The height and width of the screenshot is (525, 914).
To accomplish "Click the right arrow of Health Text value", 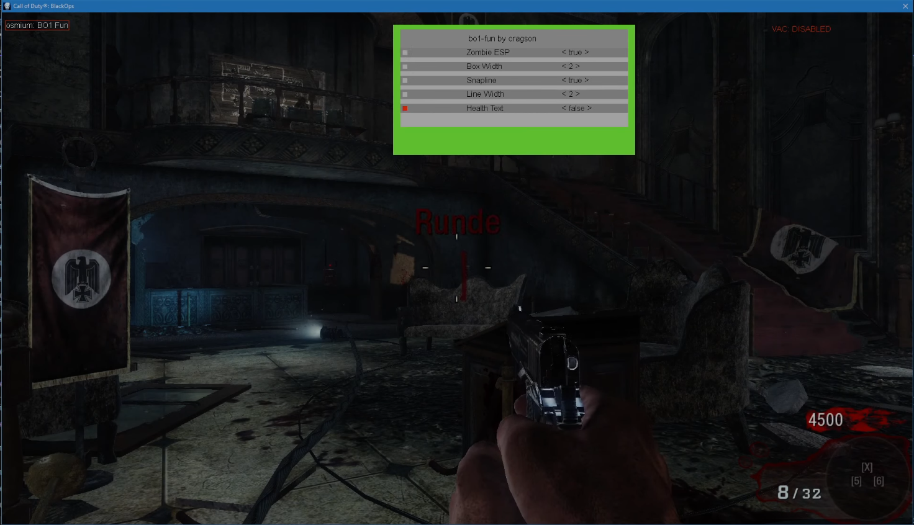I will 589,108.
